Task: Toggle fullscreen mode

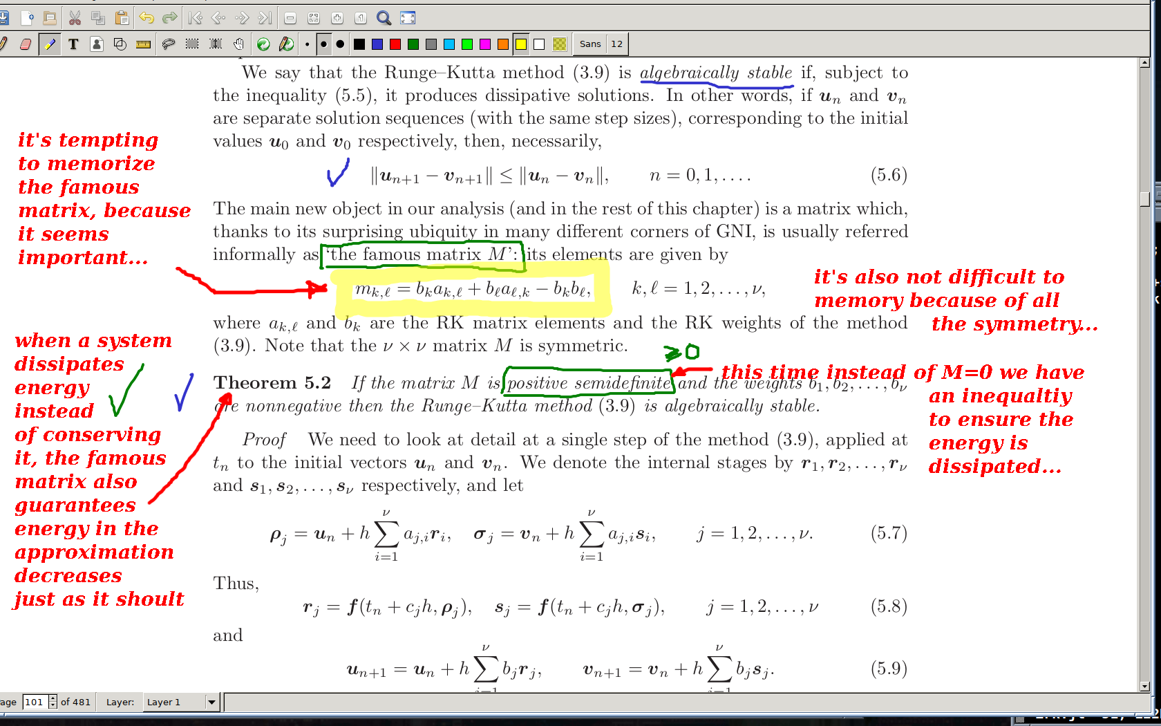Action: point(408,18)
